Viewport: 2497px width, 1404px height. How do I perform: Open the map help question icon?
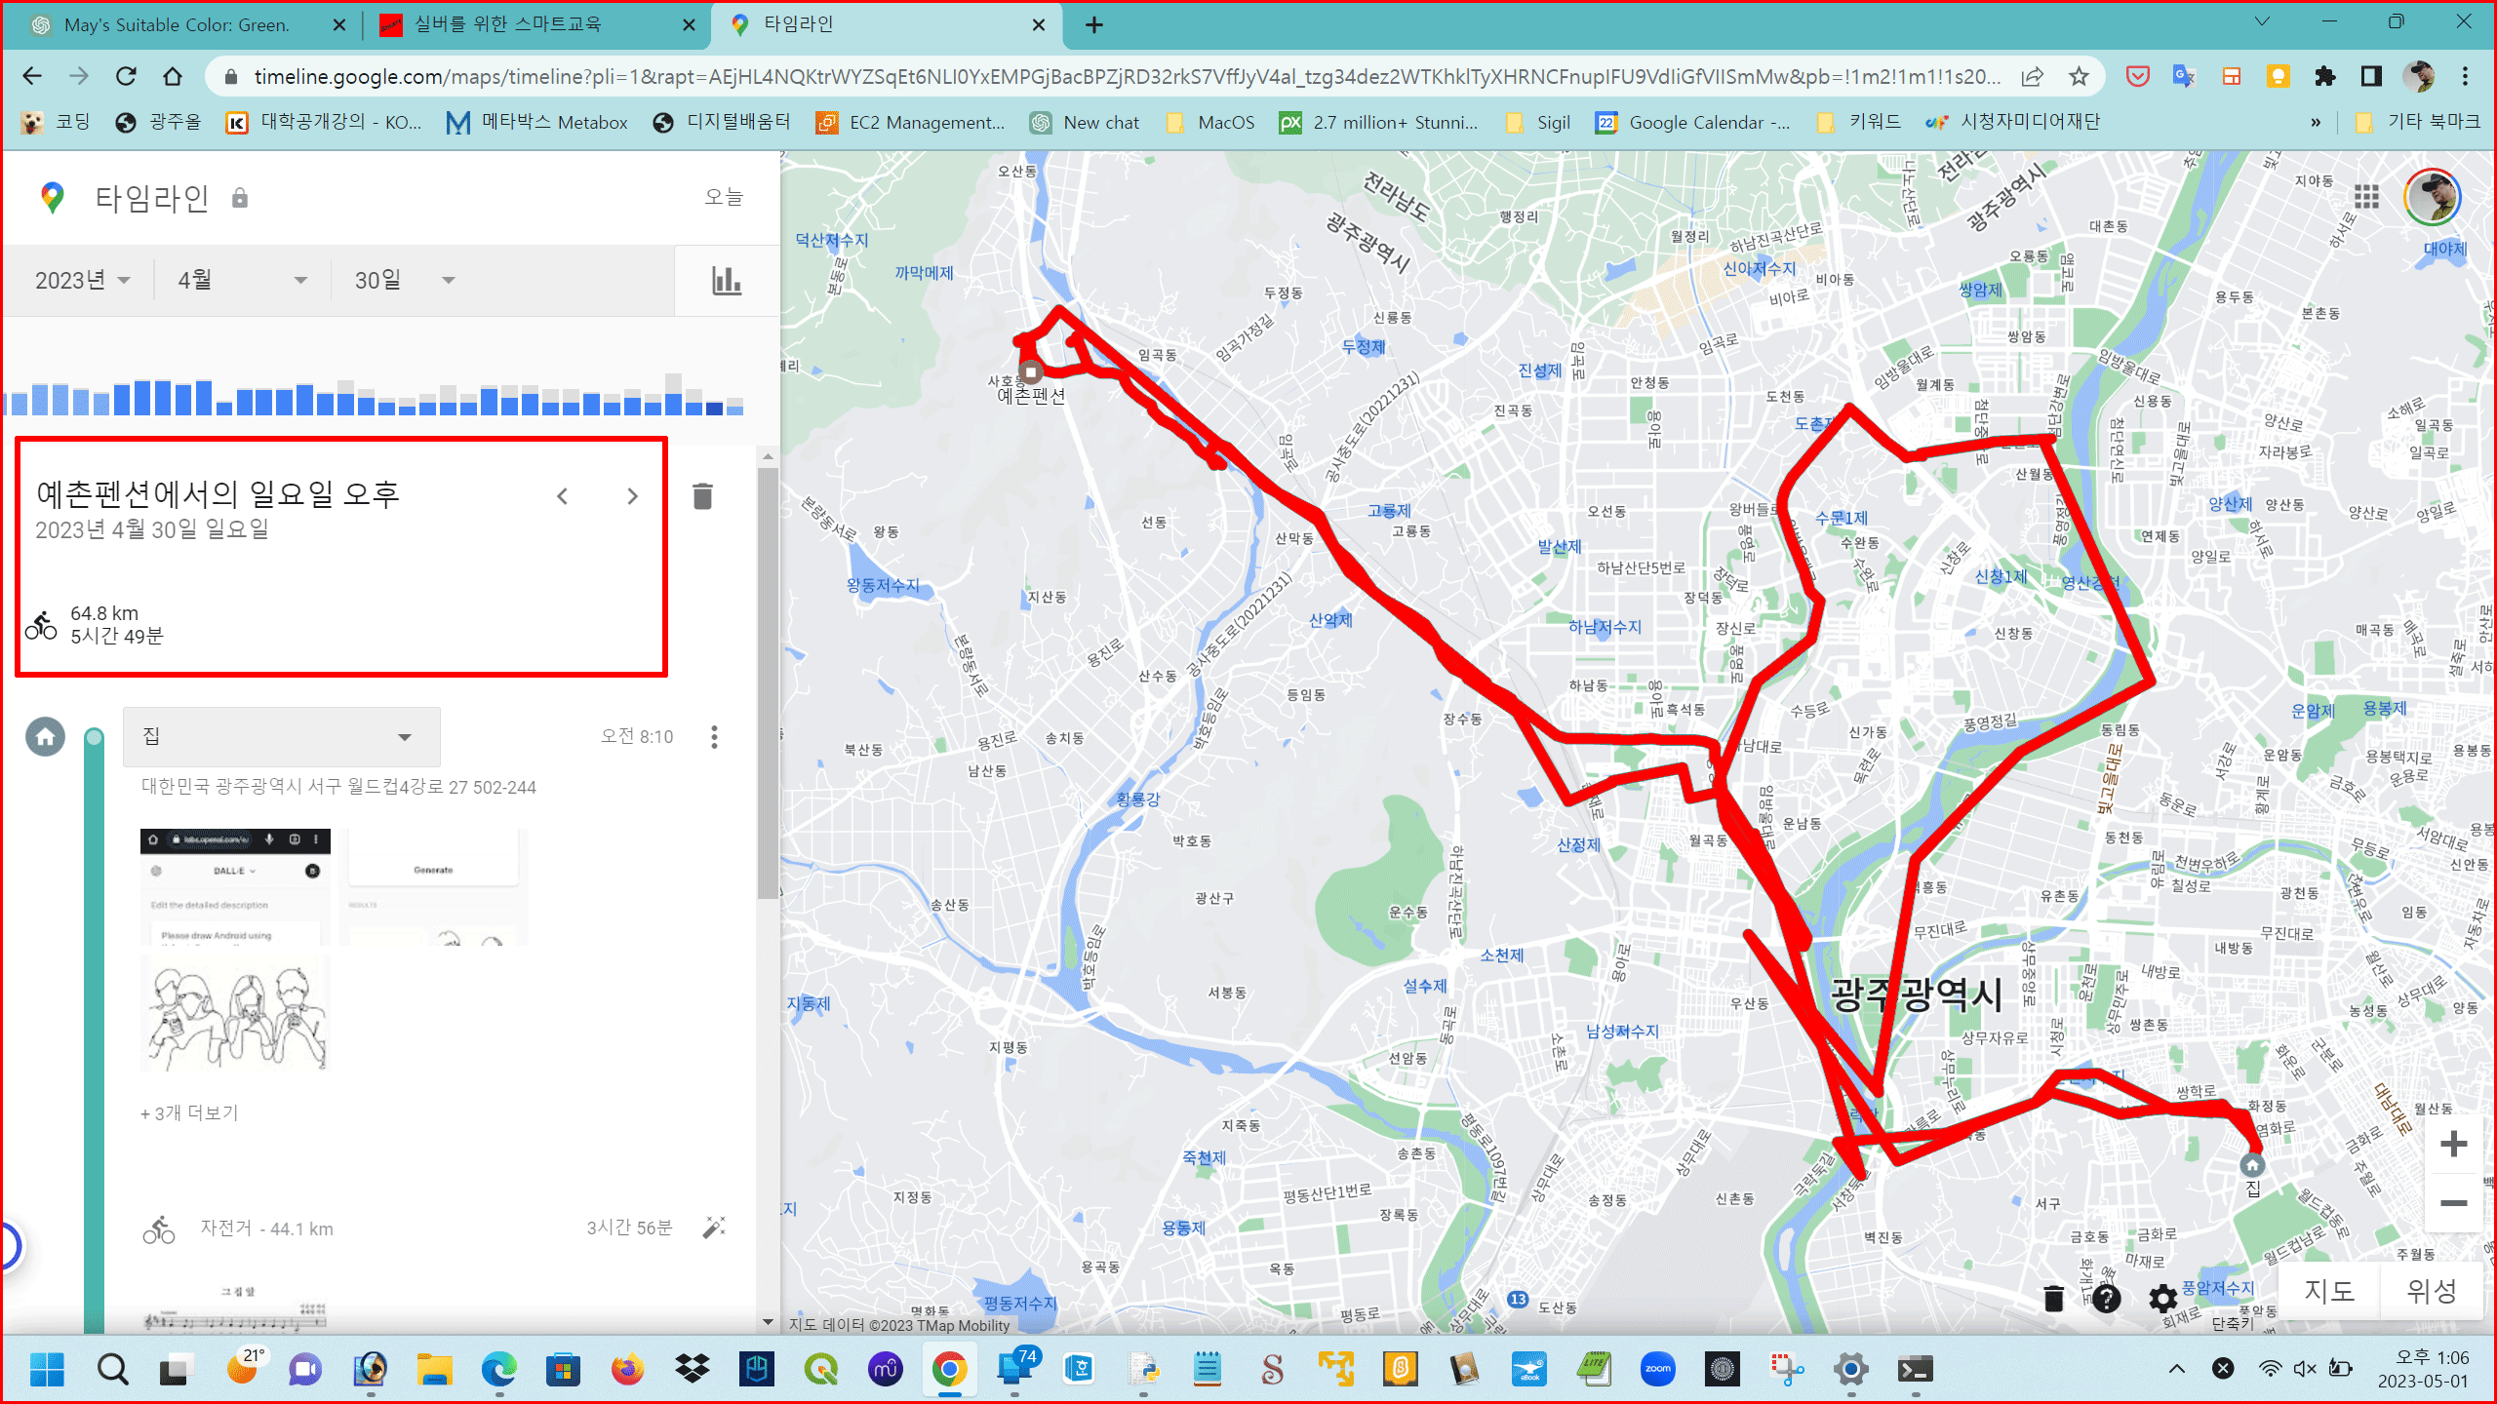tap(2107, 1299)
